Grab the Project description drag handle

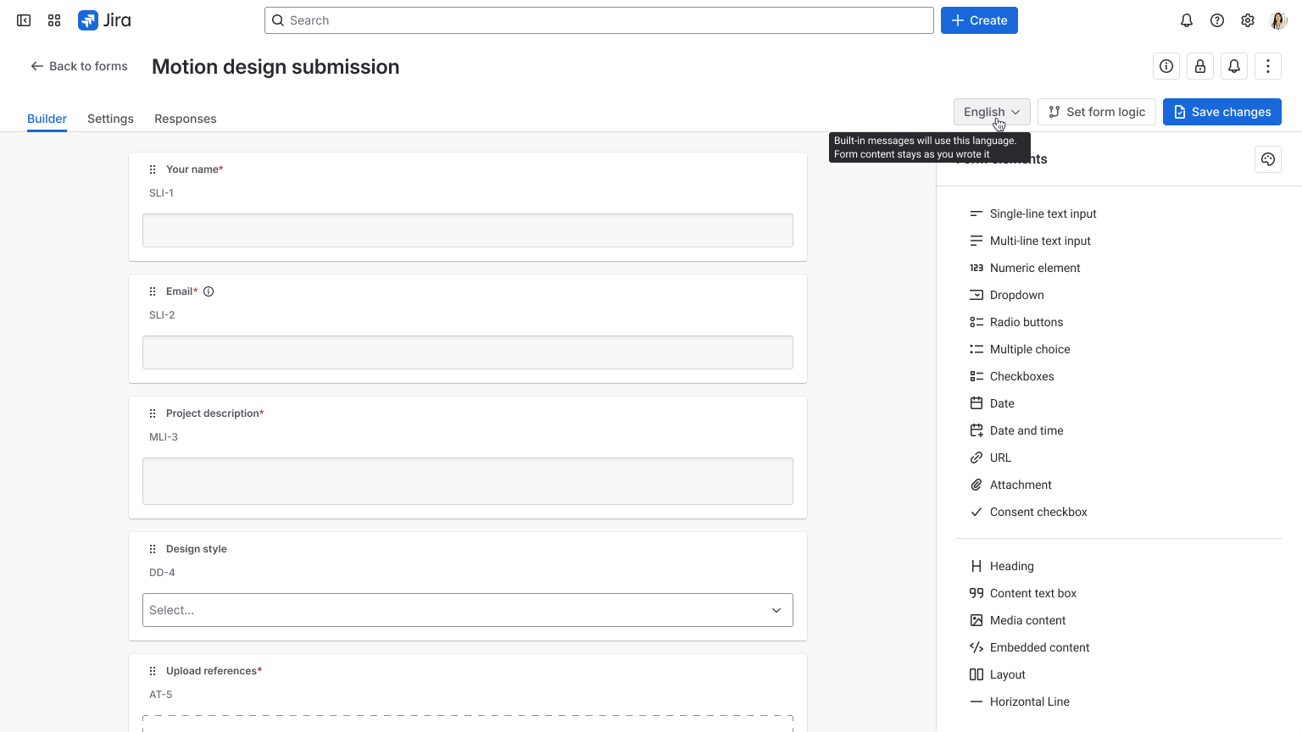click(153, 413)
